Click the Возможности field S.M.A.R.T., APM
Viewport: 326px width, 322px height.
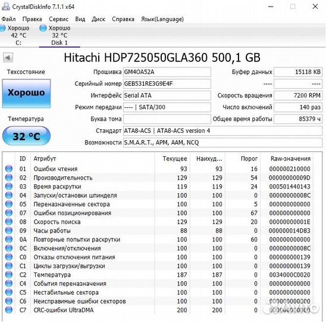click(222, 143)
